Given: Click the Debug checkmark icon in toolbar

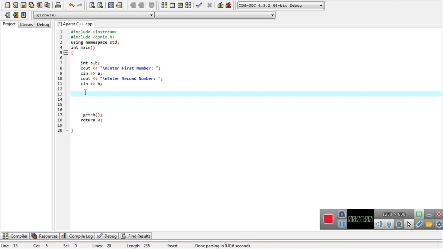Looking at the screenshot, I should click(199, 5).
